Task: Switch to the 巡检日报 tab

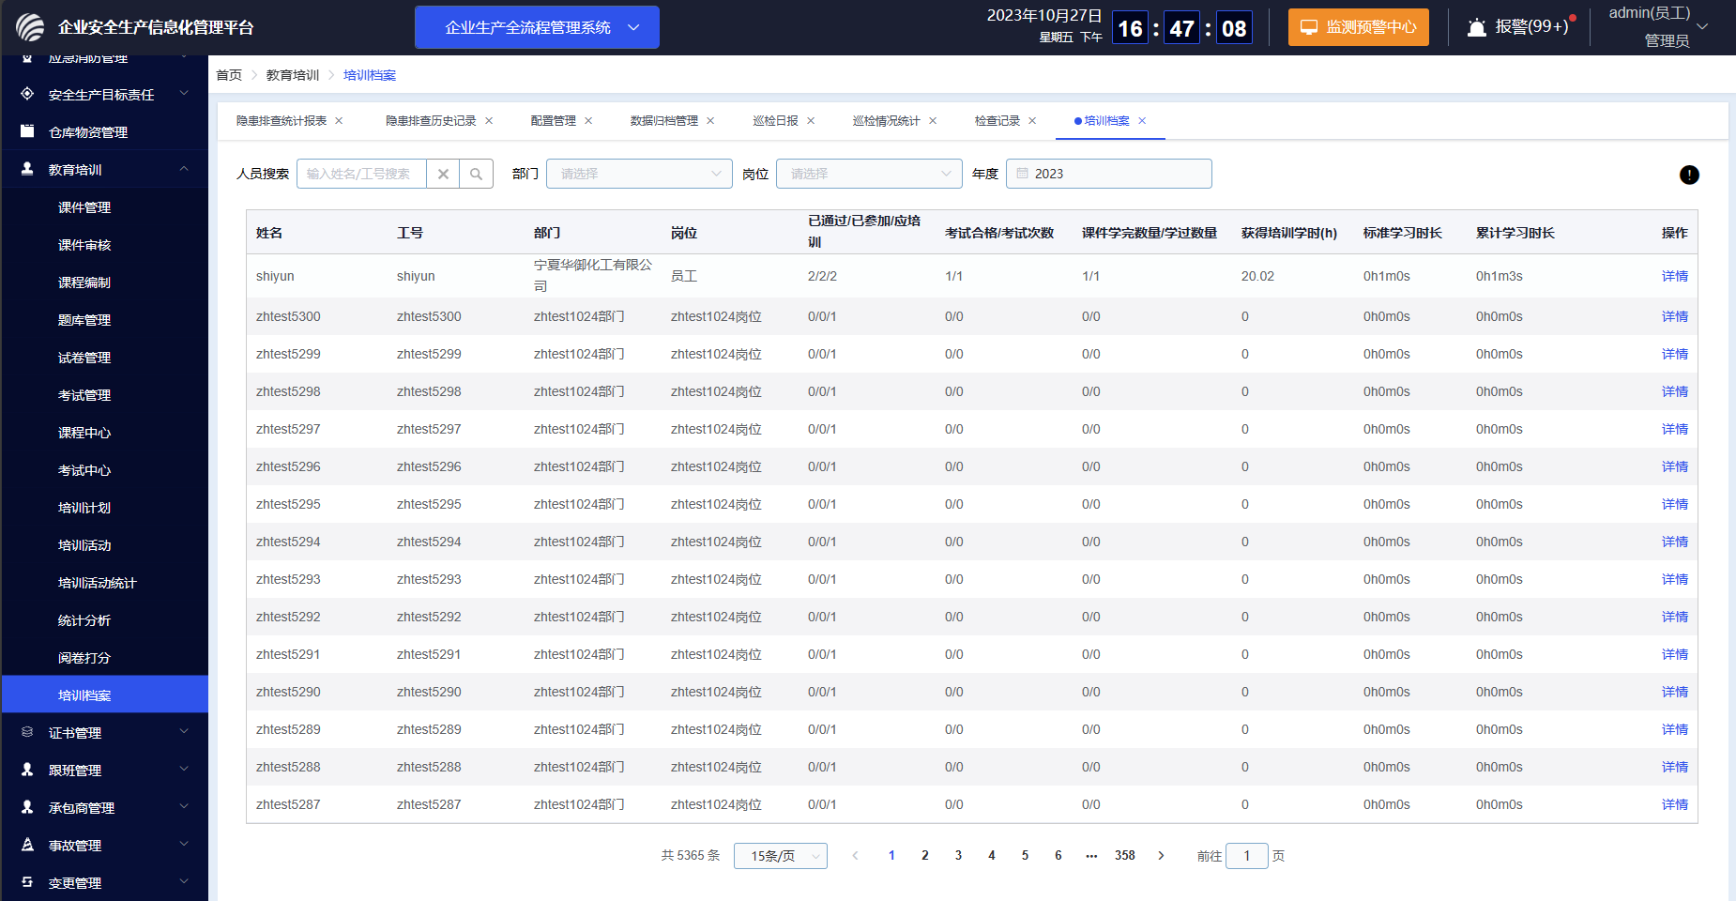Action: pos(776,121)
